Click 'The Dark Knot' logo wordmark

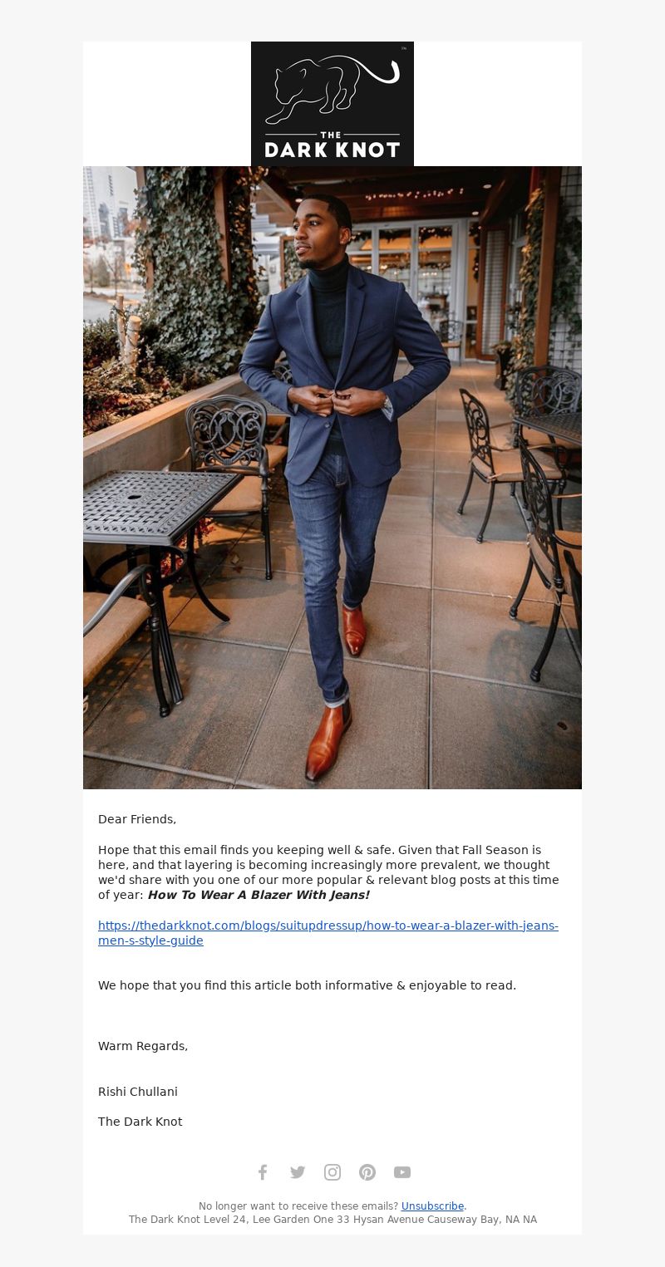point(332,146)
